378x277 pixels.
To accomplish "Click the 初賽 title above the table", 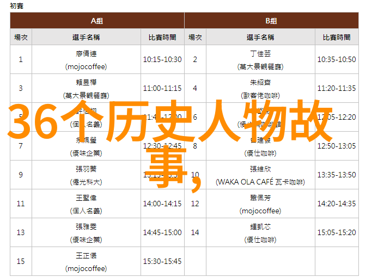I will pyautogui.click(x=17, y=5).
